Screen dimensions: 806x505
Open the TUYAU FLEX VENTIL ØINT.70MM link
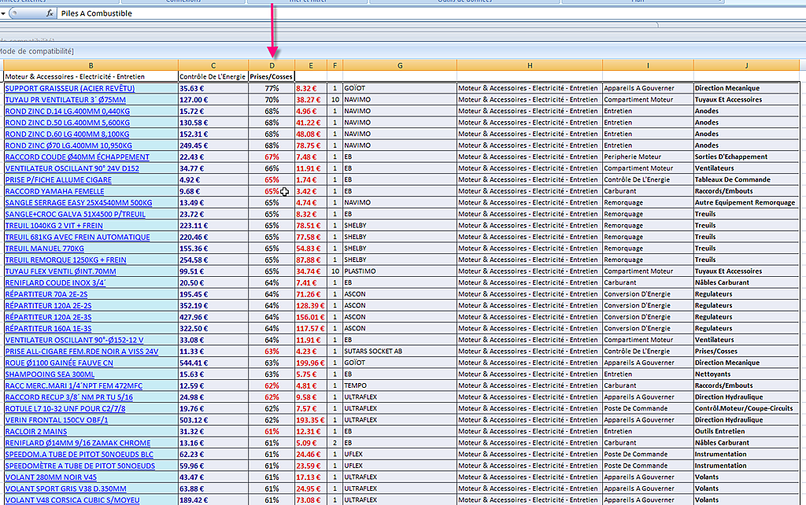pyautogui.click(x=61, y=271)
